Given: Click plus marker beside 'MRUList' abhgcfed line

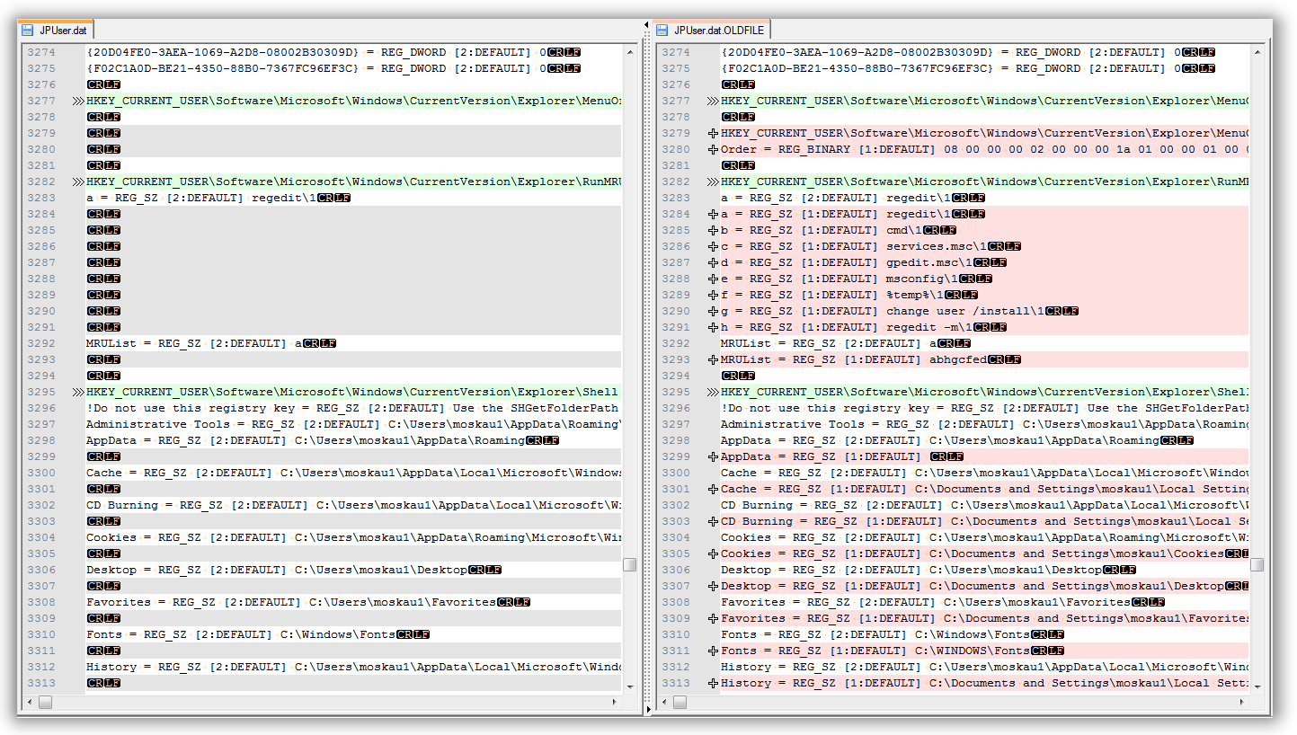Looking at the screenshot, I should point(713,359).
